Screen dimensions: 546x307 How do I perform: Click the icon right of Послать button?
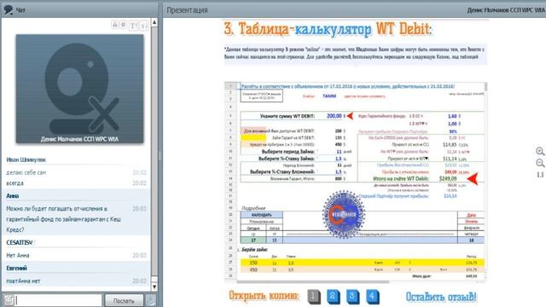[151, 300]
